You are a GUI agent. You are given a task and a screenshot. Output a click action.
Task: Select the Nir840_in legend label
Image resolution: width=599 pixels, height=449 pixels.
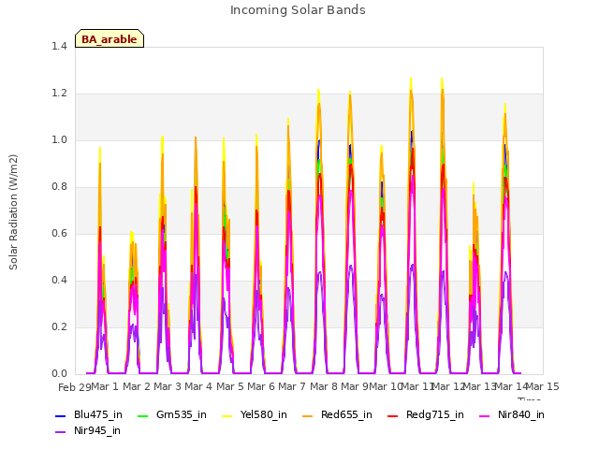(x=521, y=415)
